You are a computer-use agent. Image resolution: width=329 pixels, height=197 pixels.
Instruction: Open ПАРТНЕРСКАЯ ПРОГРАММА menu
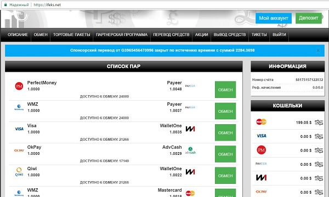[x=122, y=35]
